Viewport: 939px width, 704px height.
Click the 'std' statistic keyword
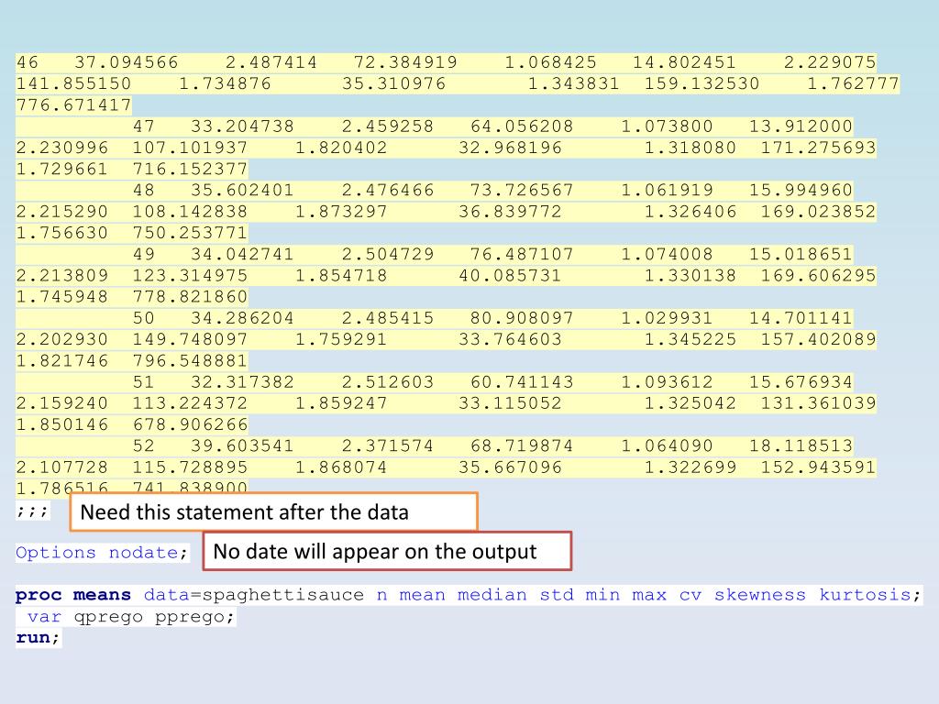point(557,595)
